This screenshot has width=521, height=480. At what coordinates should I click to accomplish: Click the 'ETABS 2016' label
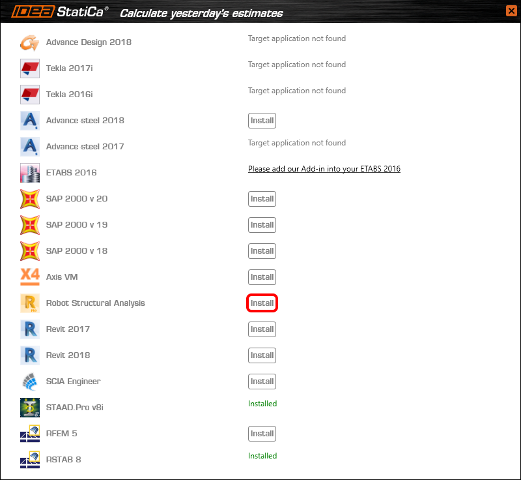[72, 173]
